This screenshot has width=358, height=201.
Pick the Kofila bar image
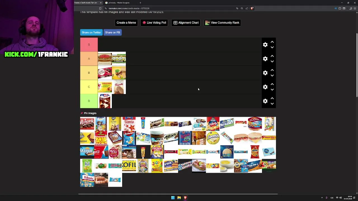(129, 166)
